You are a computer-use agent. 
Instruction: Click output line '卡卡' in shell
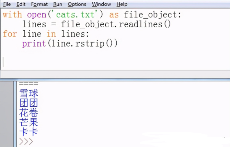click(x=29, y=132)
